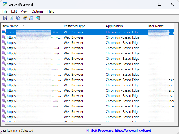
Task: Click the vertical scrollbar thumb
Action: pos(176,30)
